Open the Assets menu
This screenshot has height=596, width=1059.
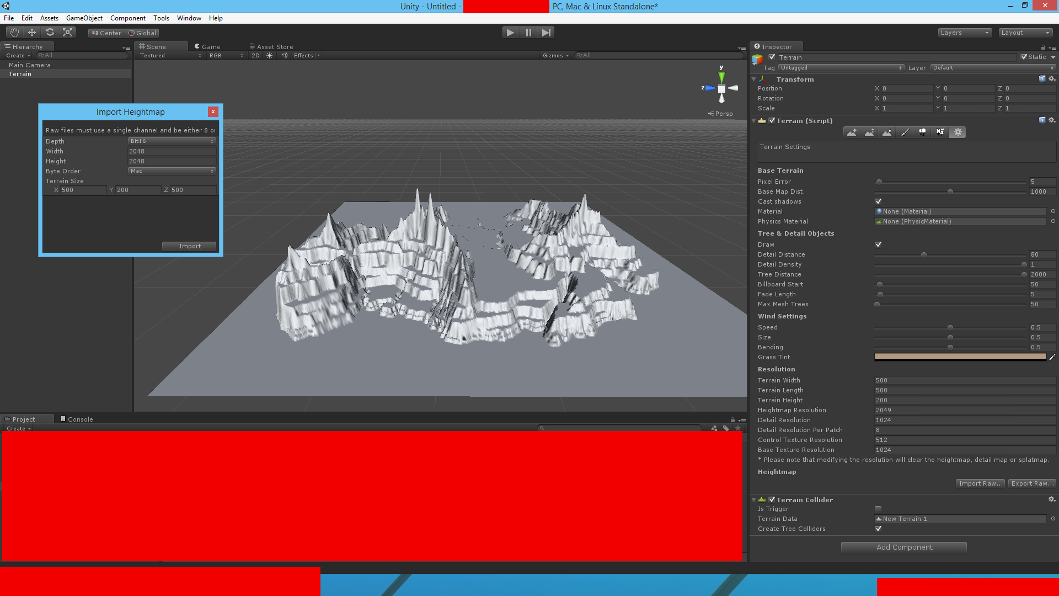click(x=49, y=18)
